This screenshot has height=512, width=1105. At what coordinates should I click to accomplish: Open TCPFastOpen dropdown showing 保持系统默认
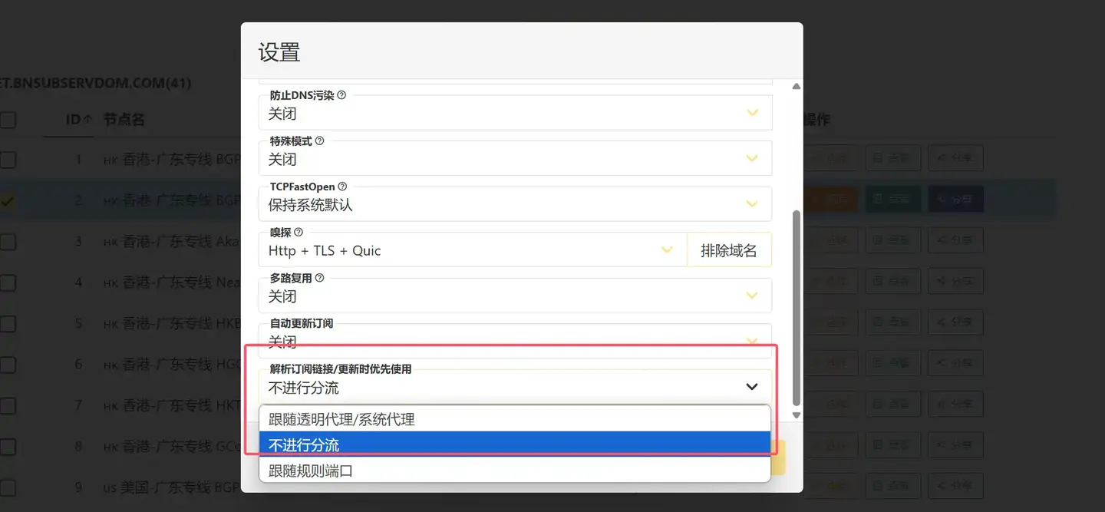[x=515, y=204]
